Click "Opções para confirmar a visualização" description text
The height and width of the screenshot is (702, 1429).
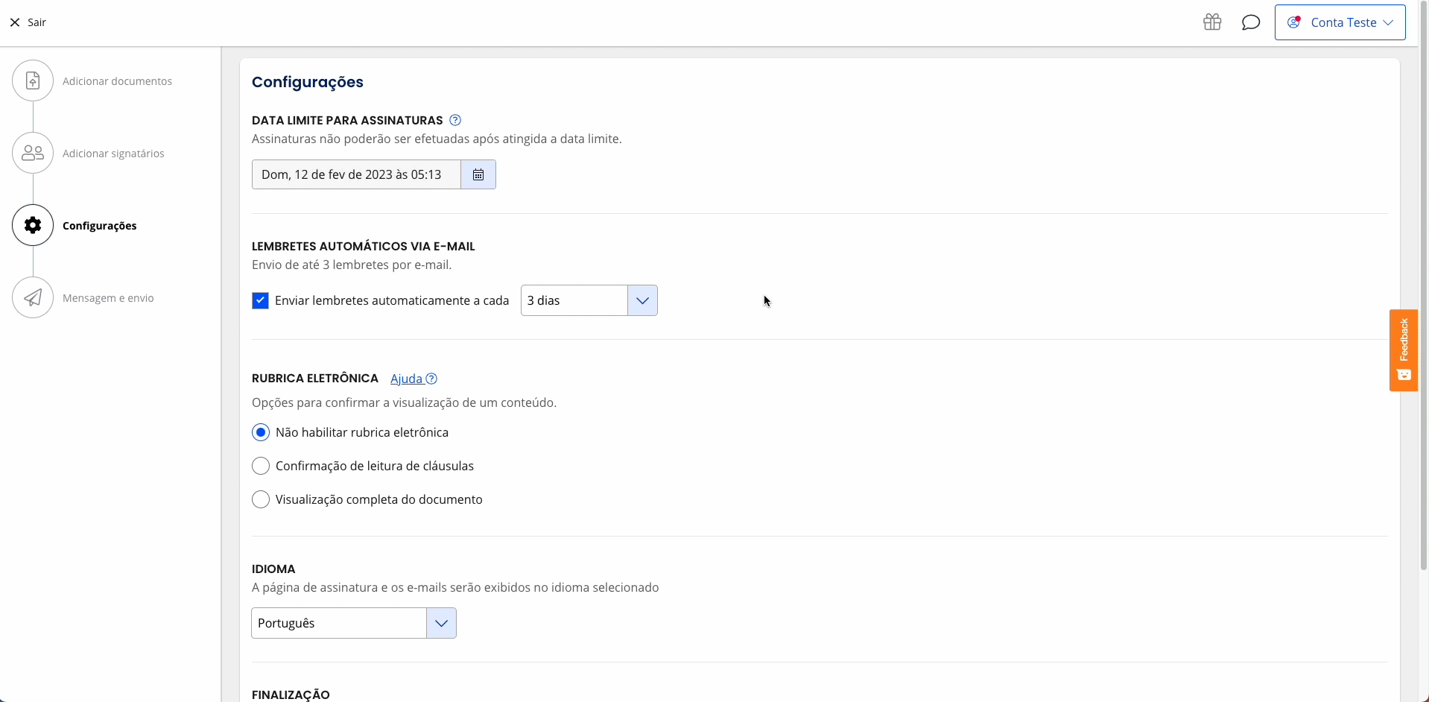404,402
